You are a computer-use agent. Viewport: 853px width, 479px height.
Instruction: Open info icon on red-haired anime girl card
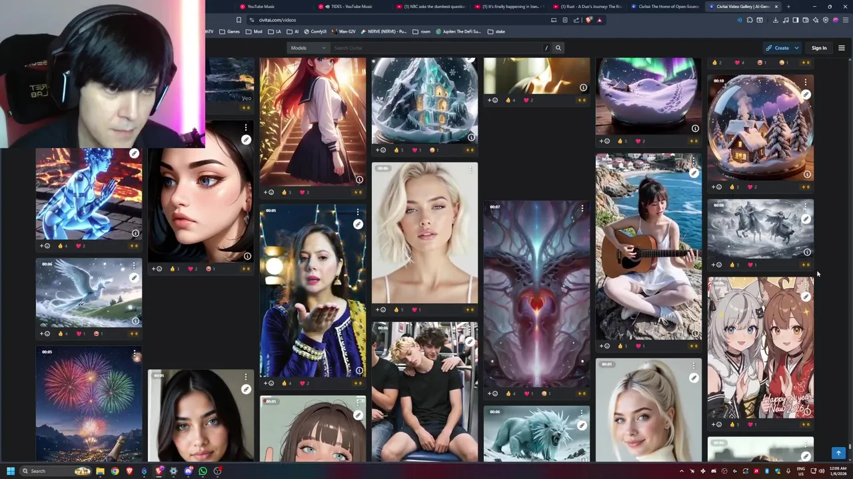pos(359,180)
